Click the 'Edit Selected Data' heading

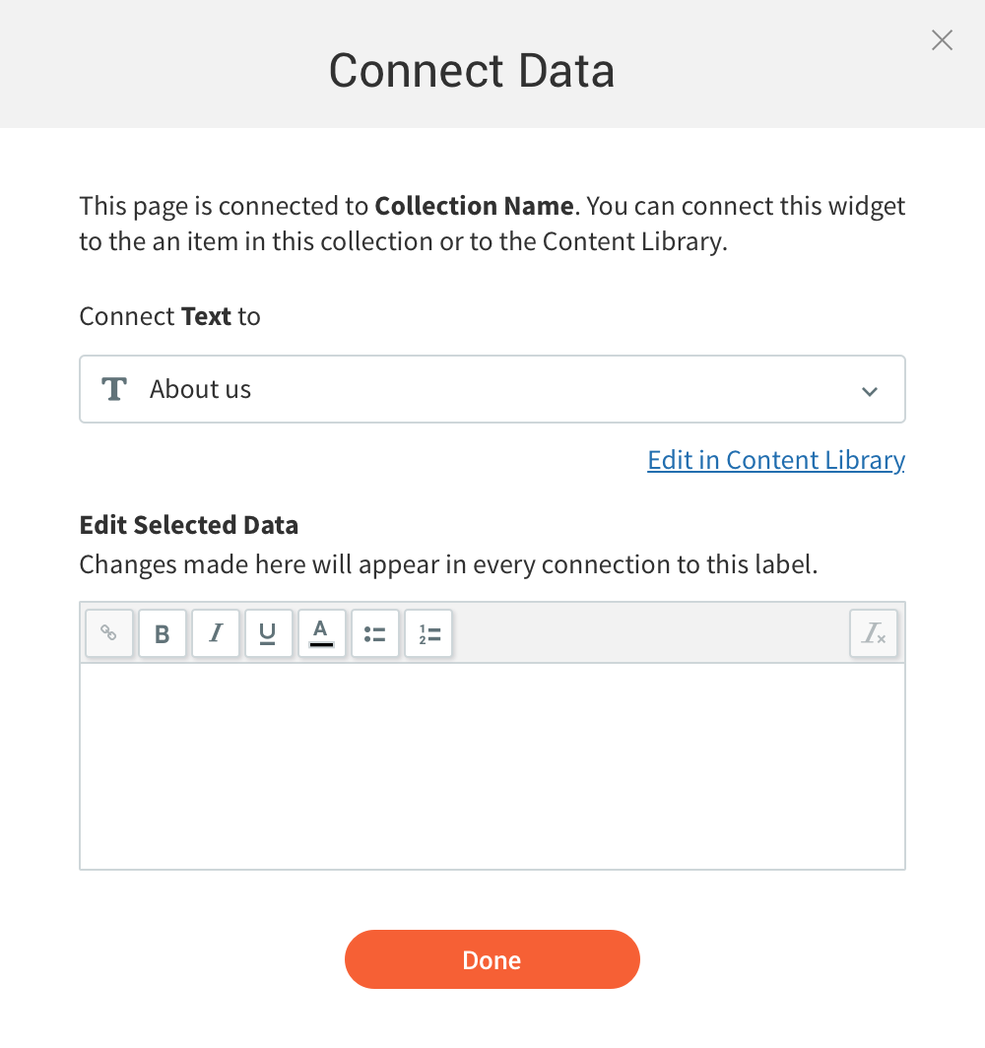(x=189, y=525)
